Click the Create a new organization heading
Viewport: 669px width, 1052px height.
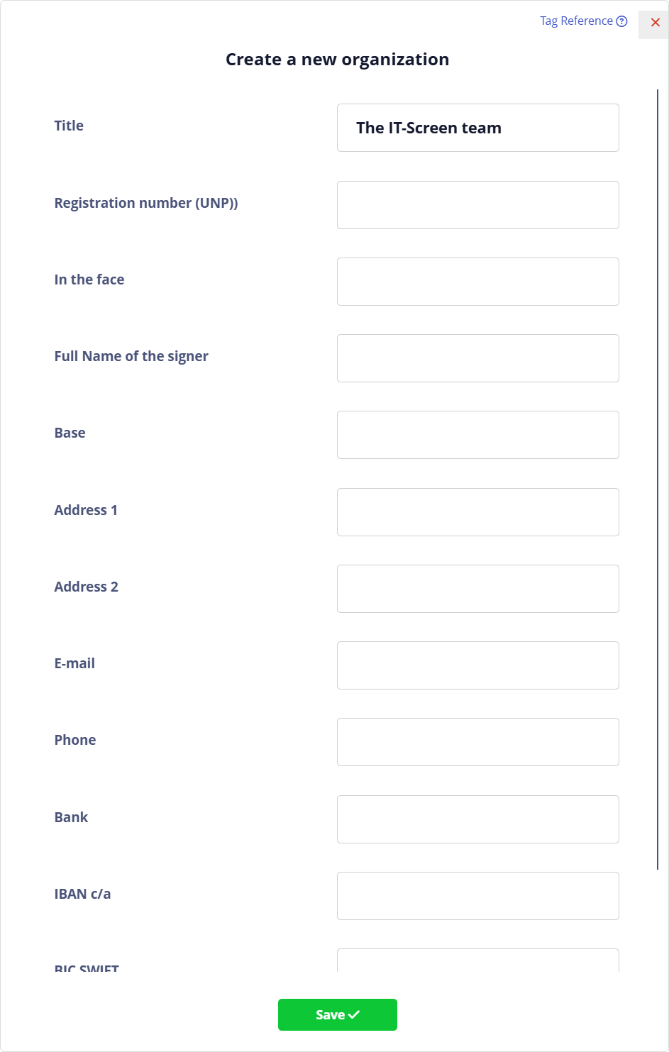click(338, 60)
